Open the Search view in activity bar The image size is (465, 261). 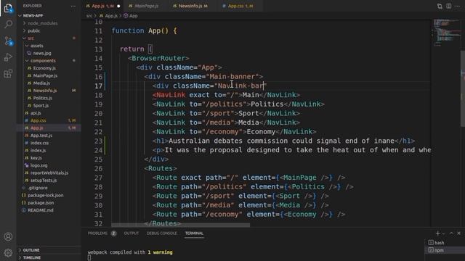[8, 24]
